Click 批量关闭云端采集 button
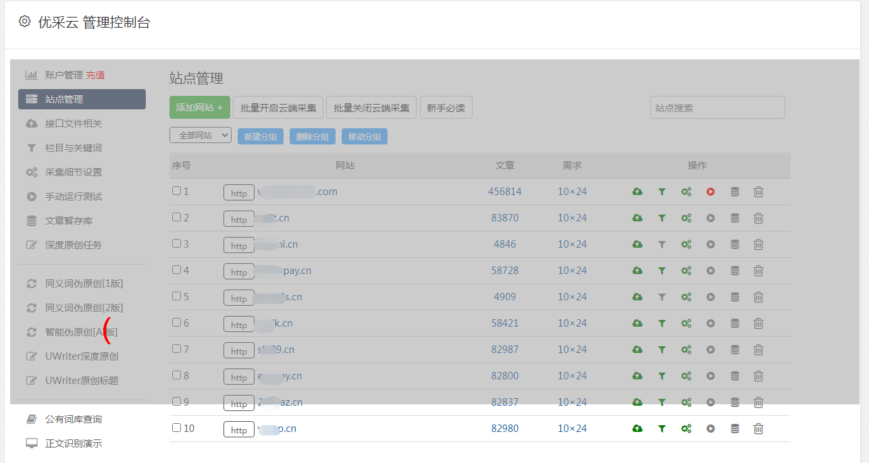 coord(371,107)
